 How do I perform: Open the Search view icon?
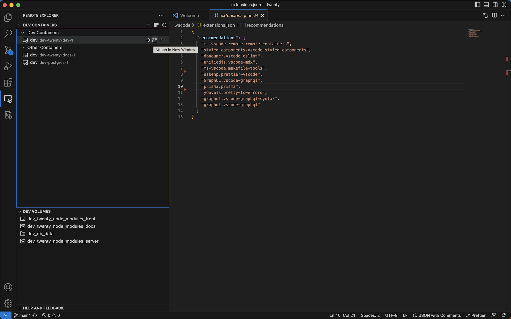8,33
